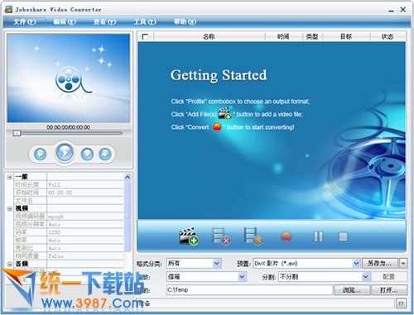This screenshot has width=414, height=315.
Task: Collapse the 音频 property group
Action: (10, 264)
